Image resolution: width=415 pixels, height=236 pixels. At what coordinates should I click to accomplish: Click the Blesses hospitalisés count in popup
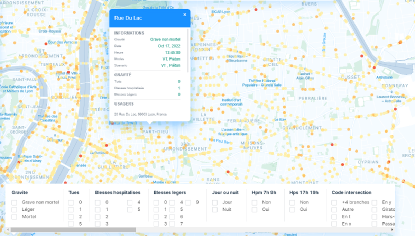[x=179, y=88]
